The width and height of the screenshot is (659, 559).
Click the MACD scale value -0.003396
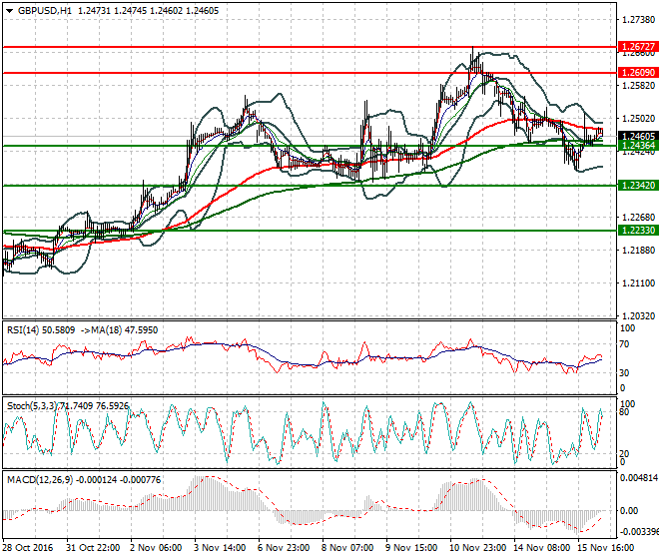coord(639,532)
